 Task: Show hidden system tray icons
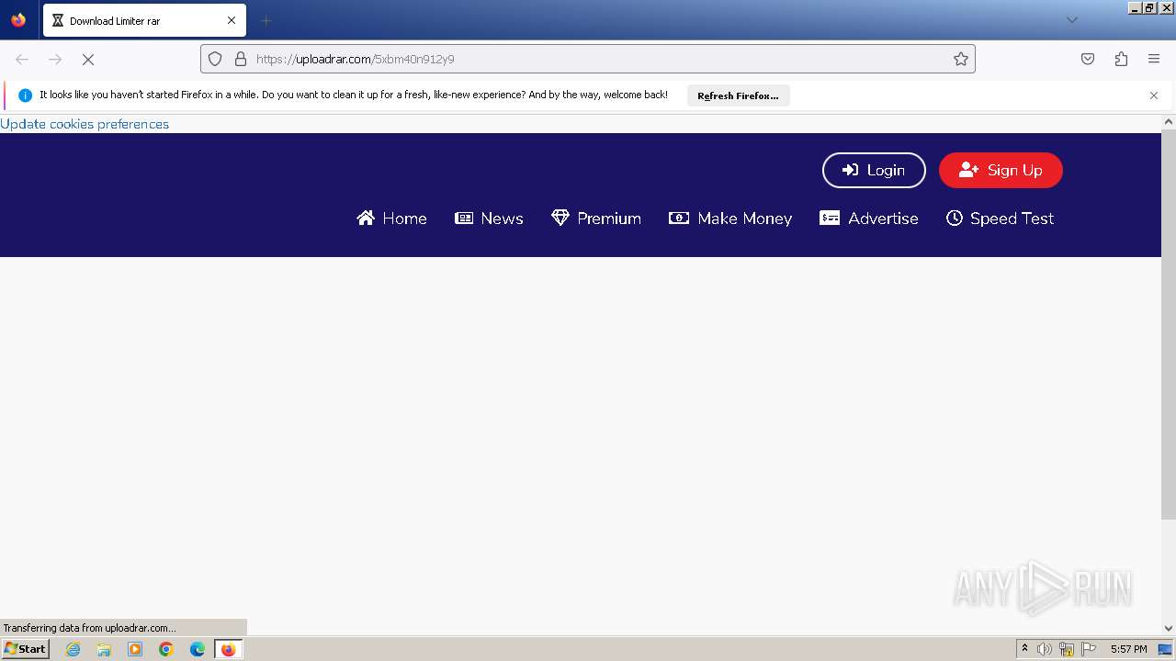pos(1024,649)
